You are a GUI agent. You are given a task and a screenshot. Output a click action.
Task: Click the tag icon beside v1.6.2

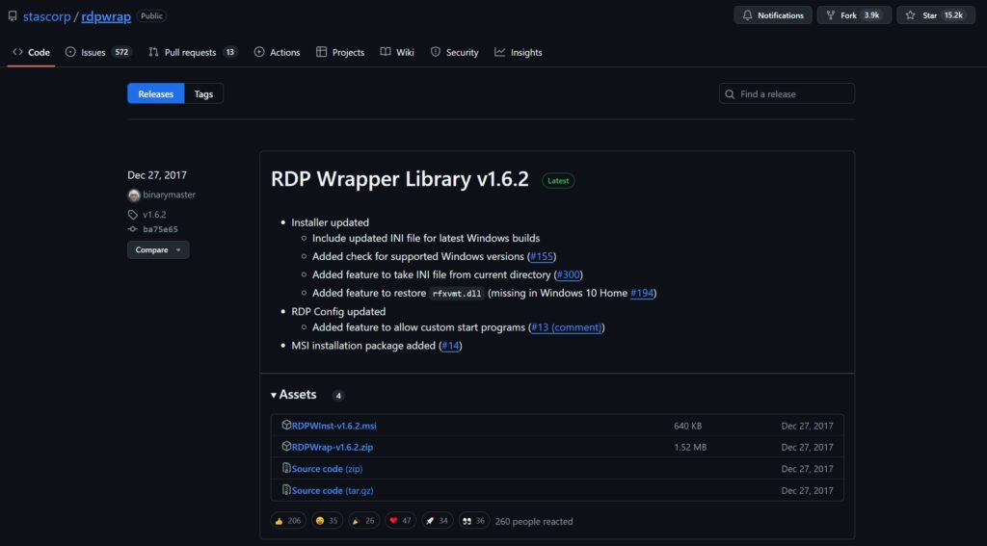click(x=133, y=215)
